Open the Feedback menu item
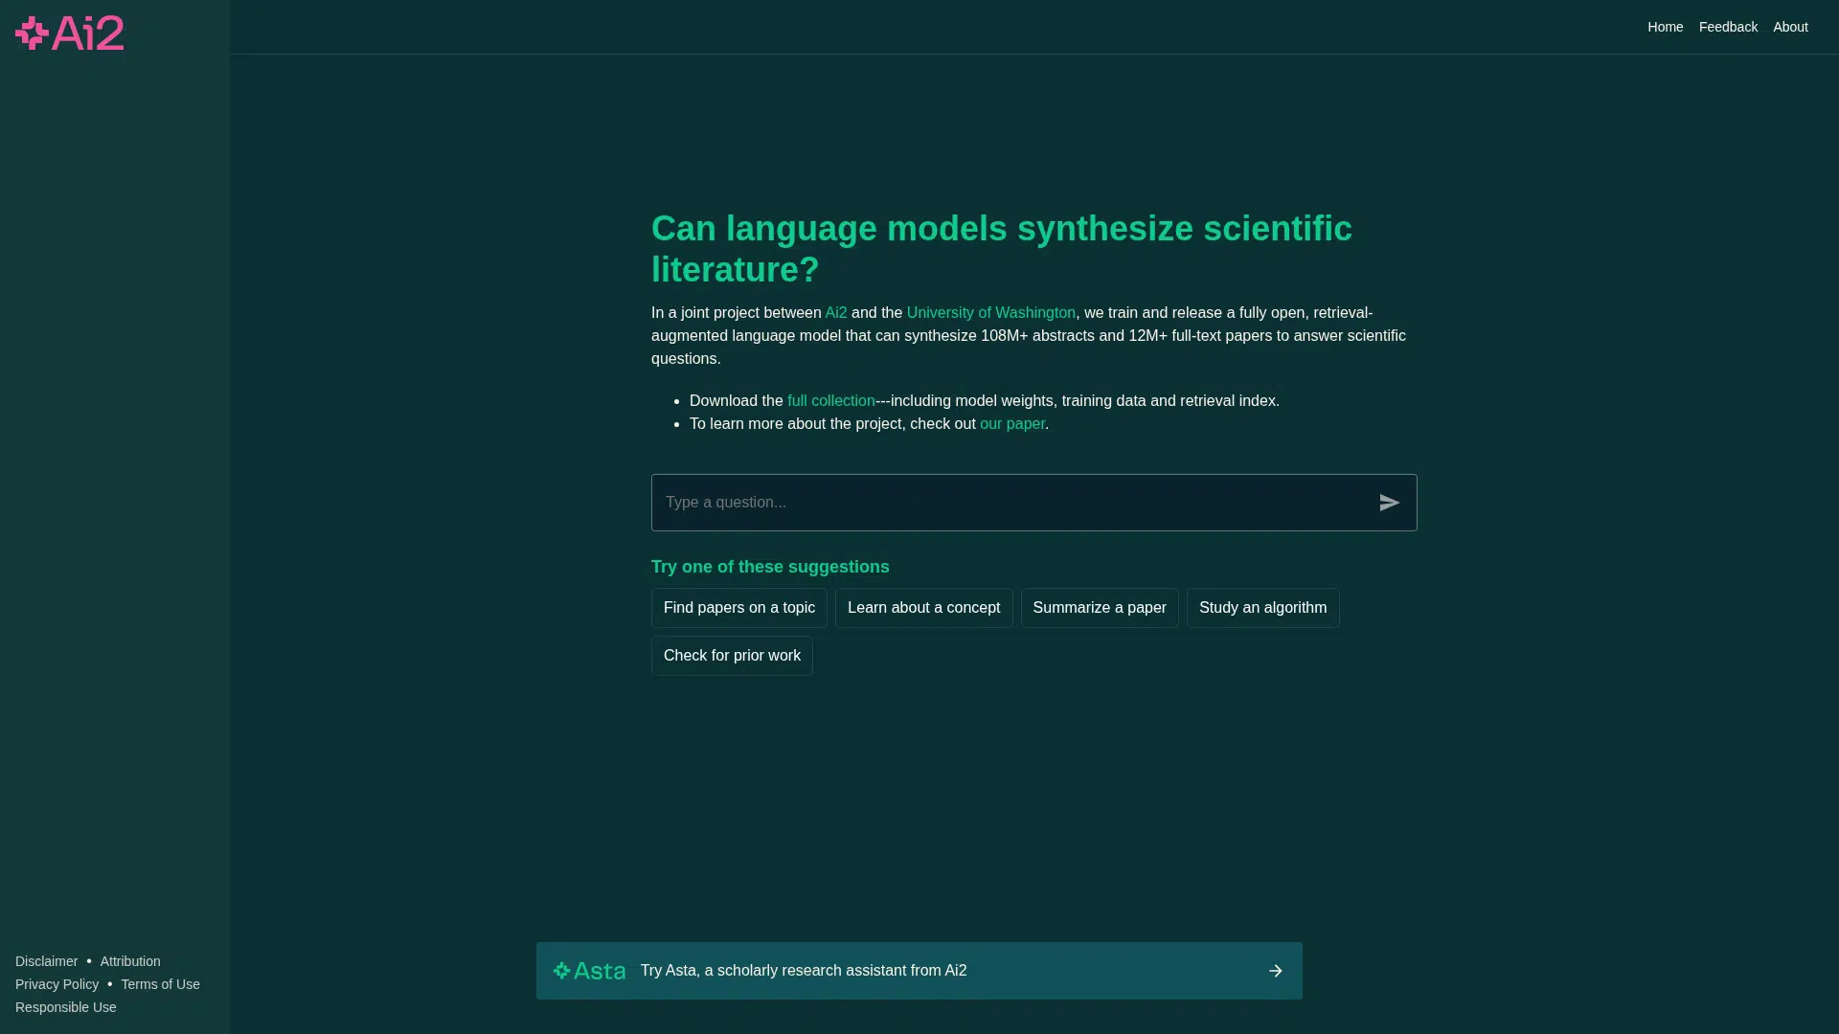This screenshot has height=1034, width=1839. 1728,27
